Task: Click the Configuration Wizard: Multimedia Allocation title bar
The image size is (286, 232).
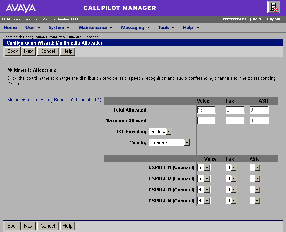Action: click(143, 43)
